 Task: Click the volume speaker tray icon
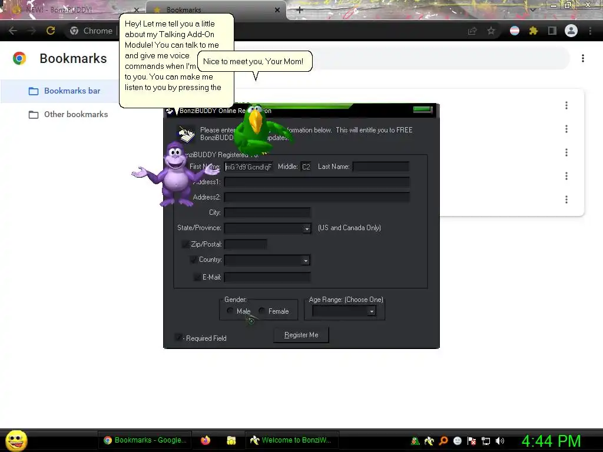coord(499,441)
